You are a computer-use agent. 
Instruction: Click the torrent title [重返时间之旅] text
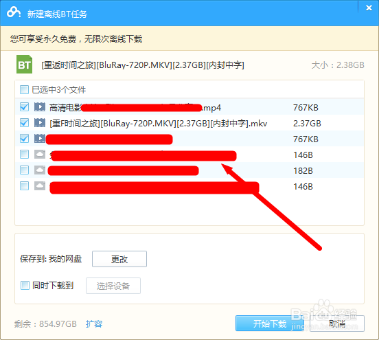(x=143, y=65)
